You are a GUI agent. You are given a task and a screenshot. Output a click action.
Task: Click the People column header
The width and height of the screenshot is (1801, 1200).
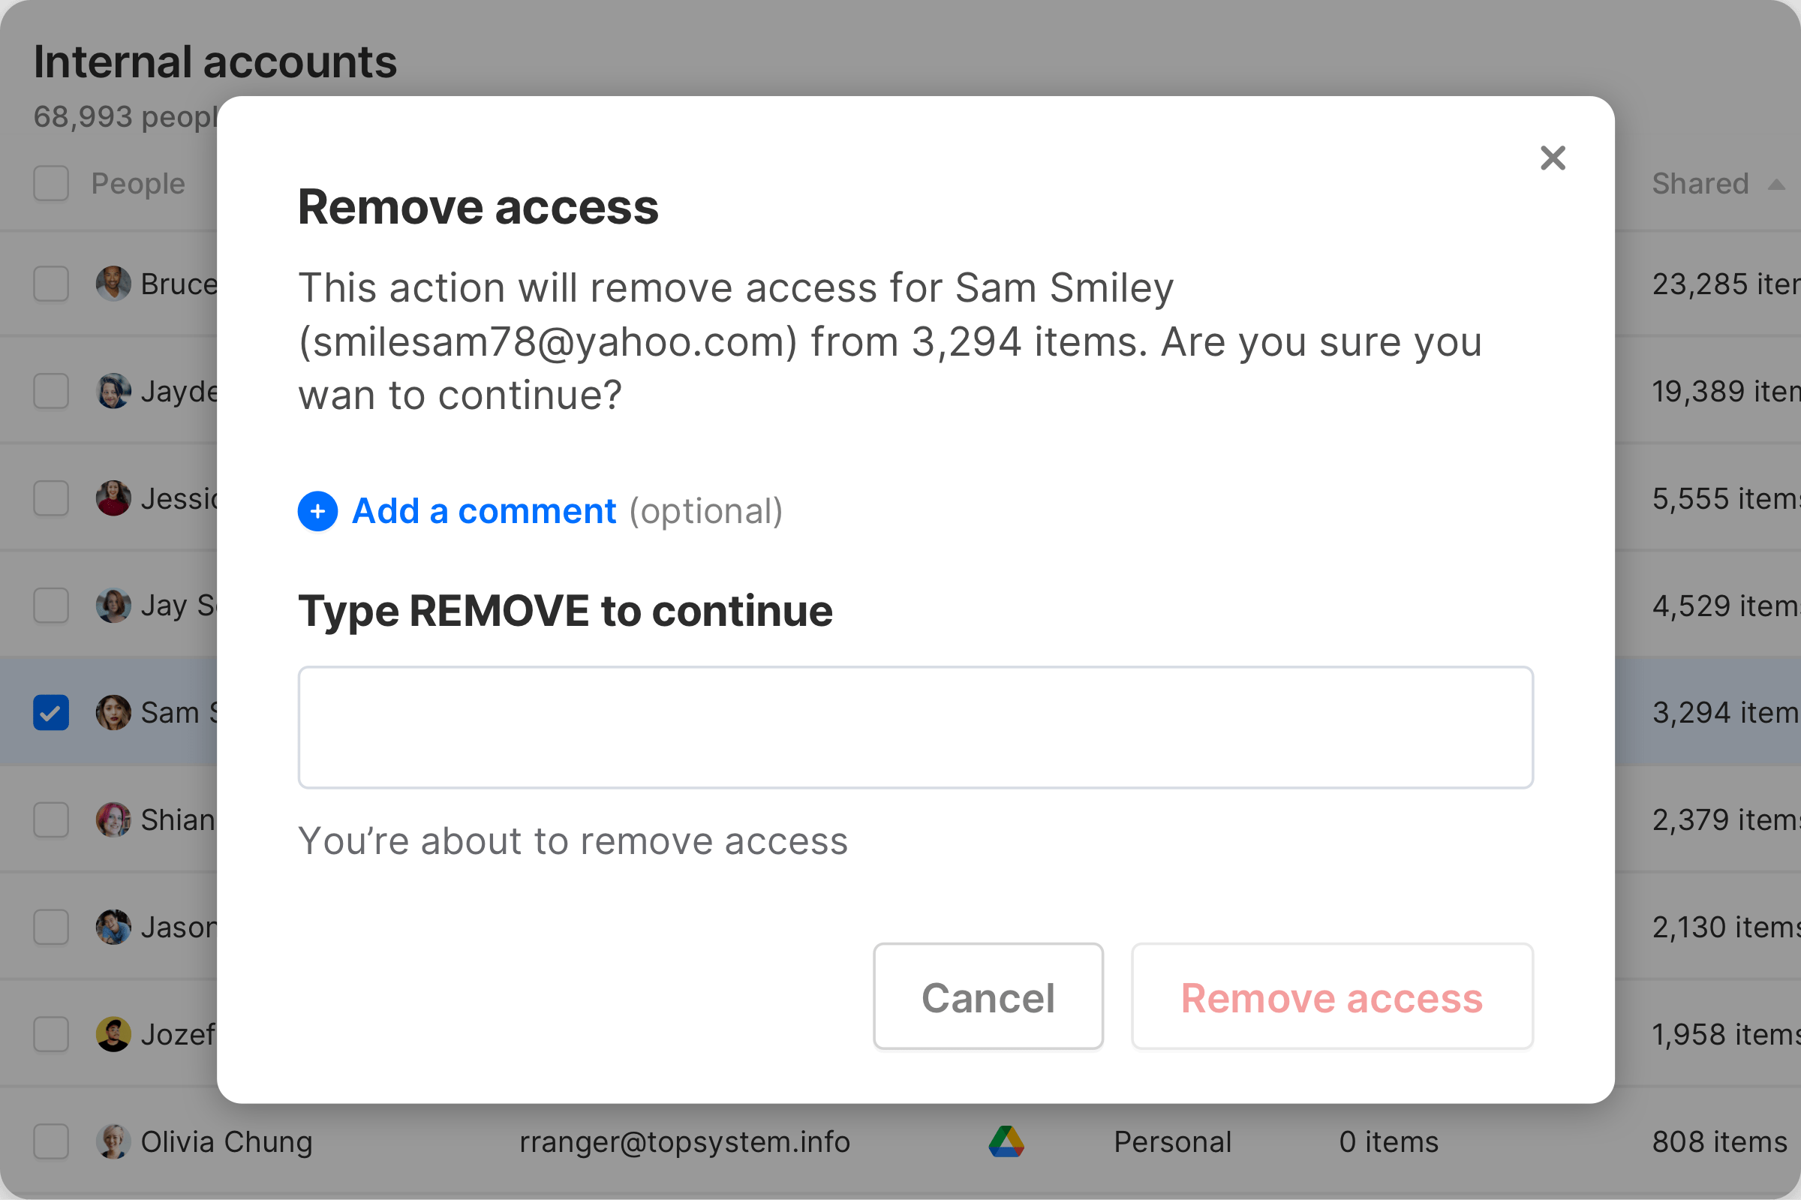(x=137, y=184)
